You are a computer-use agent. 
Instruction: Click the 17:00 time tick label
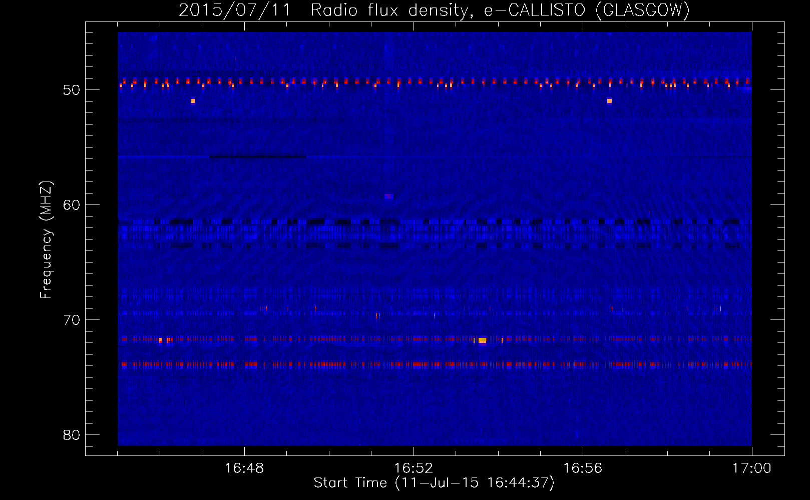[x=752, y=468]
